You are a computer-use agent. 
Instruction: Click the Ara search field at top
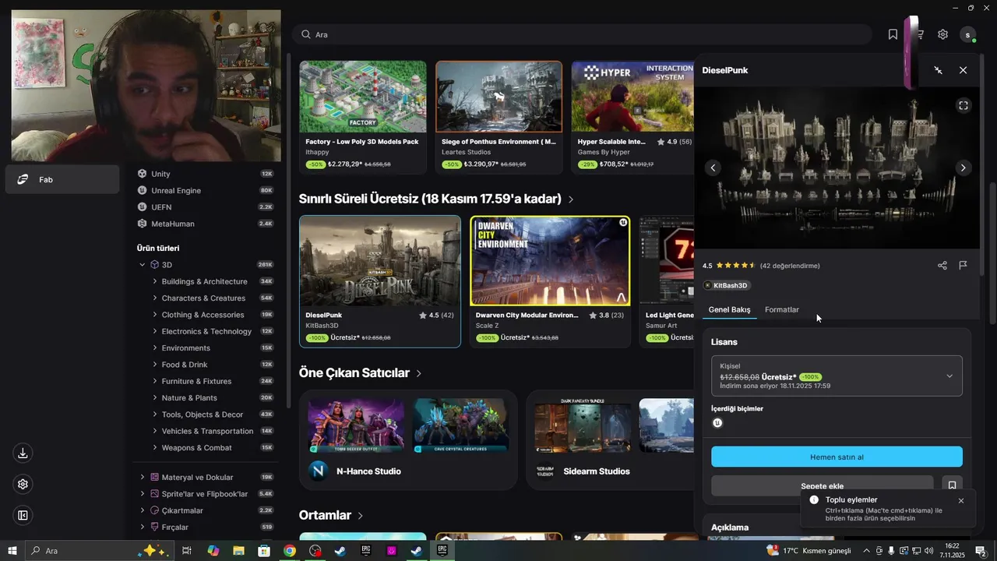[x=582, y=34]
